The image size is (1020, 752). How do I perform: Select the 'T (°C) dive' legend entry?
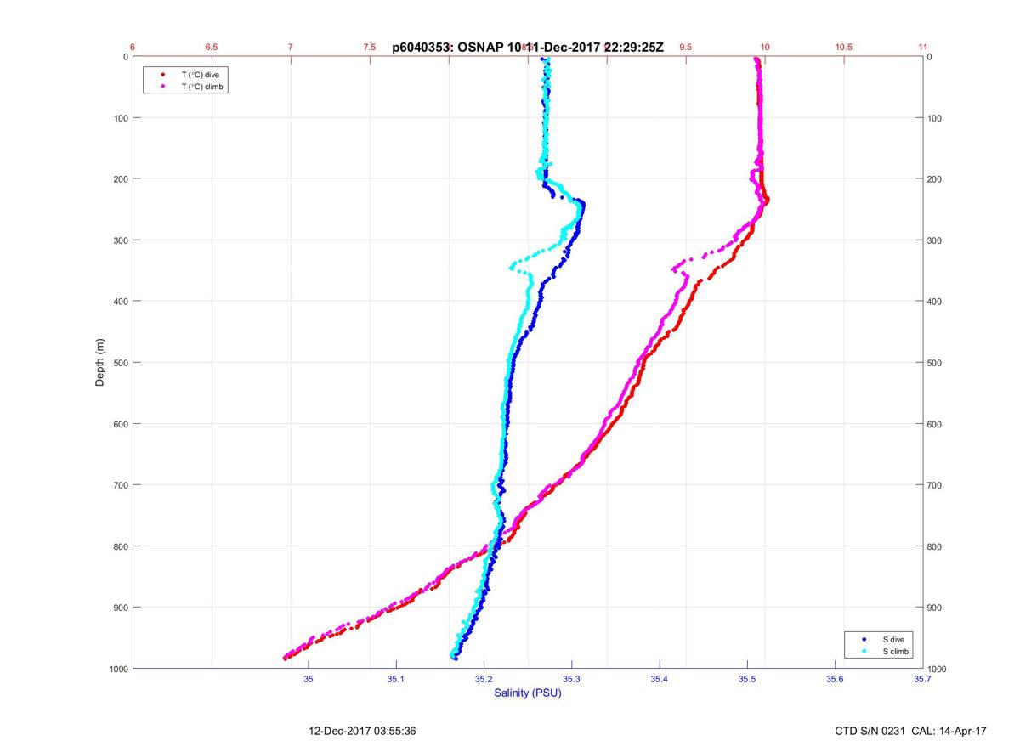pos(201,75)
